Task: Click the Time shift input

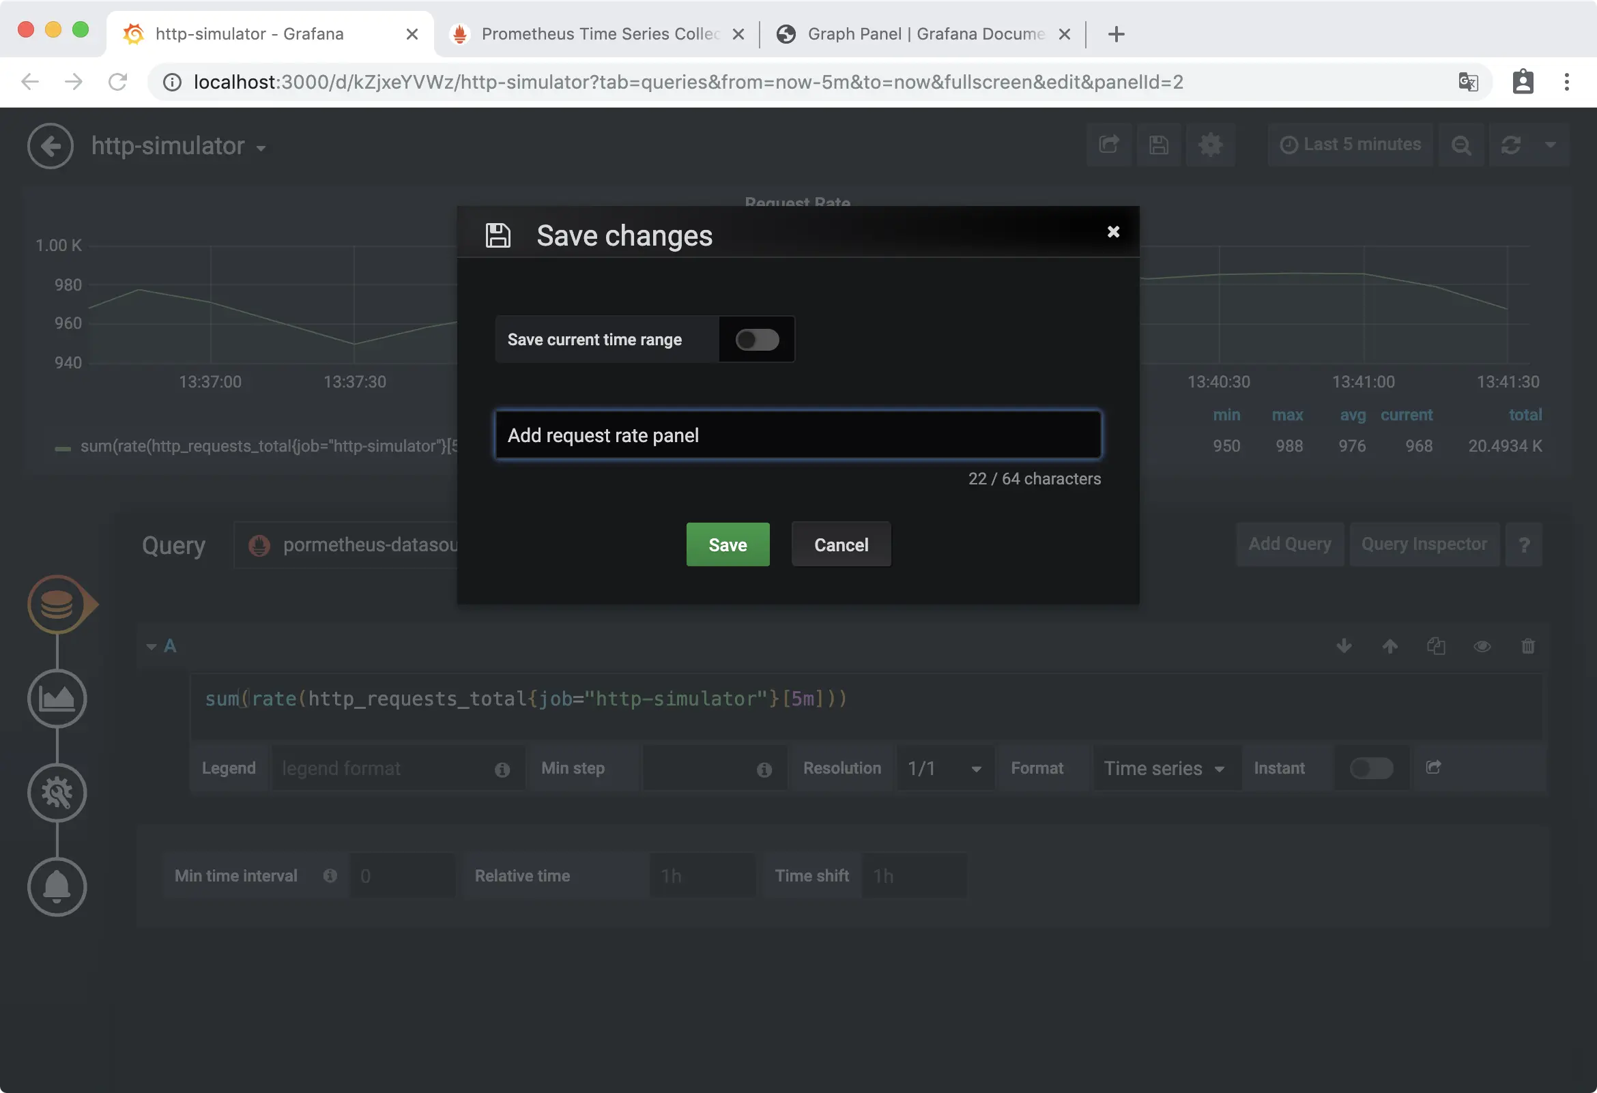Action: tap(914, 875)
